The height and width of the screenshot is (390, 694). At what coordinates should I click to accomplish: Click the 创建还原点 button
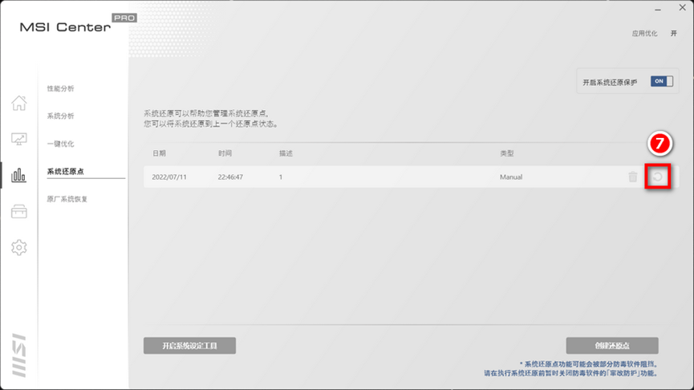pyautogui.click(x=611, y=346)
